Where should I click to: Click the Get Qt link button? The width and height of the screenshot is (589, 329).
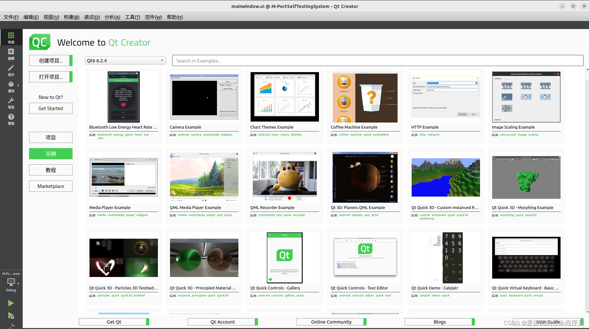(114, 322)
